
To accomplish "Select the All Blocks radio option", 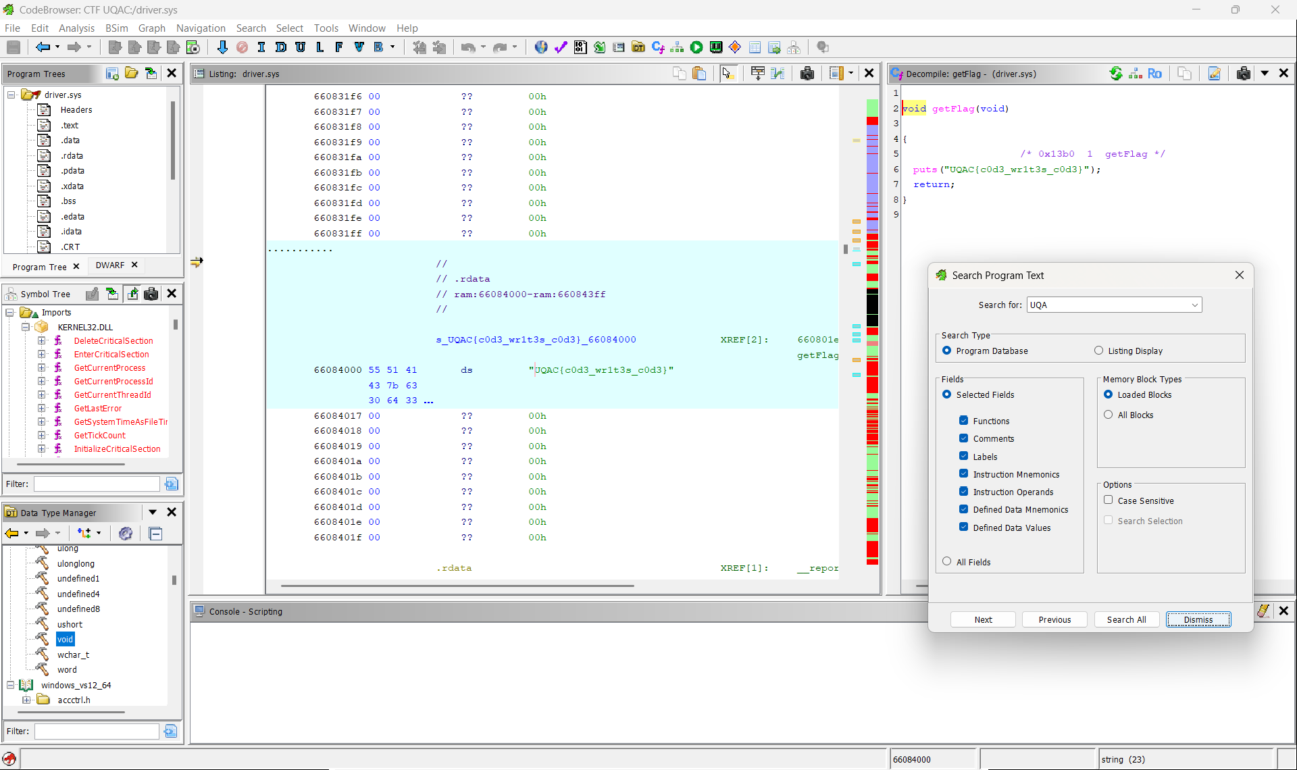I will (x=1108, y=415).
